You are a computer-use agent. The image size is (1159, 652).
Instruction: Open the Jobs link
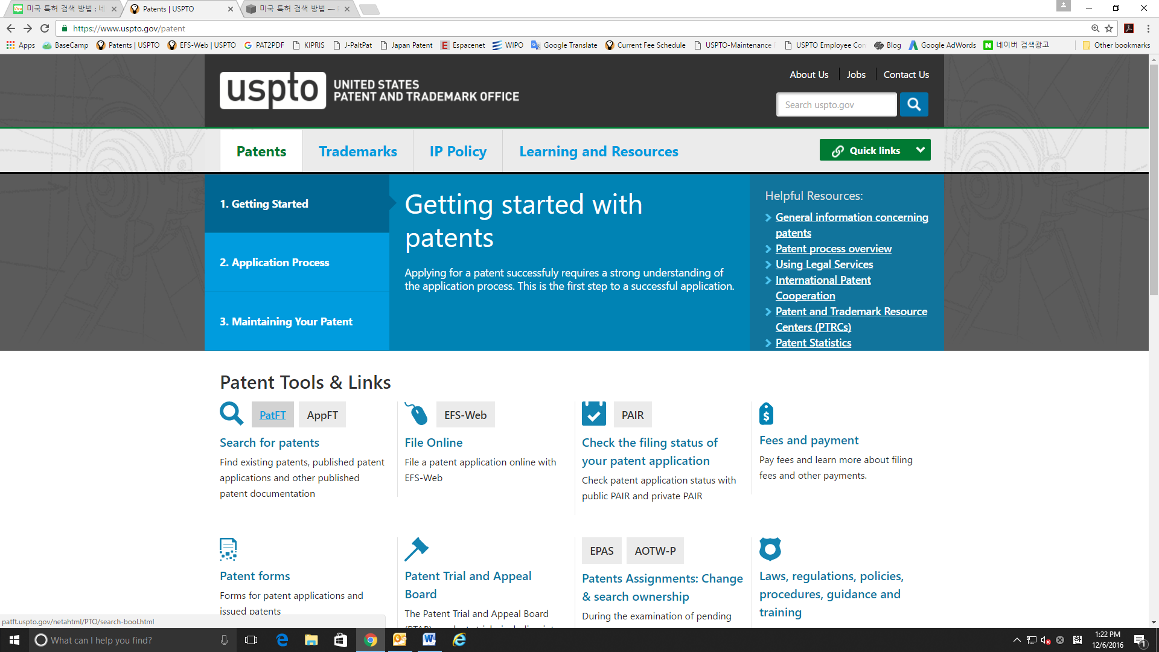pyautogui.click(x=856, y=74)
